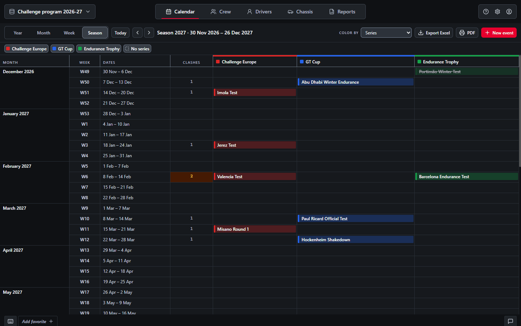Image resolution: width=521 pixels, height=326 pixels.
Task: Click the vertical scrollbar of the calendar
Action: pos(520,110)
